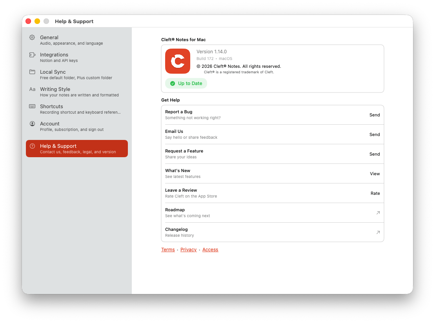Click 'Rate Cleft on the App Store' text
435x323 pixels.
191,196
